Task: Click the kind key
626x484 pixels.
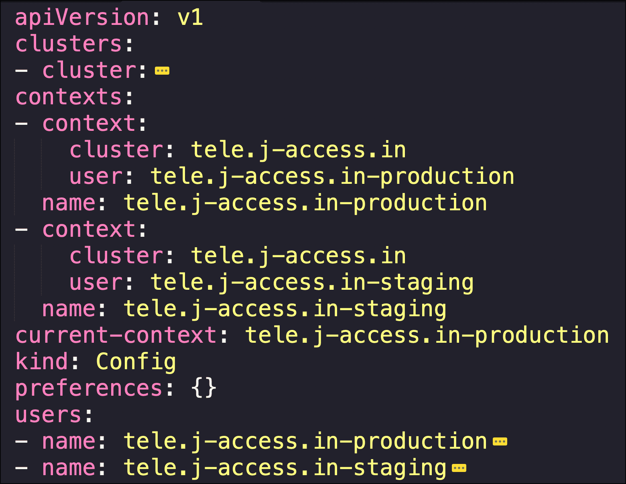Action: [x=41, y=362]
